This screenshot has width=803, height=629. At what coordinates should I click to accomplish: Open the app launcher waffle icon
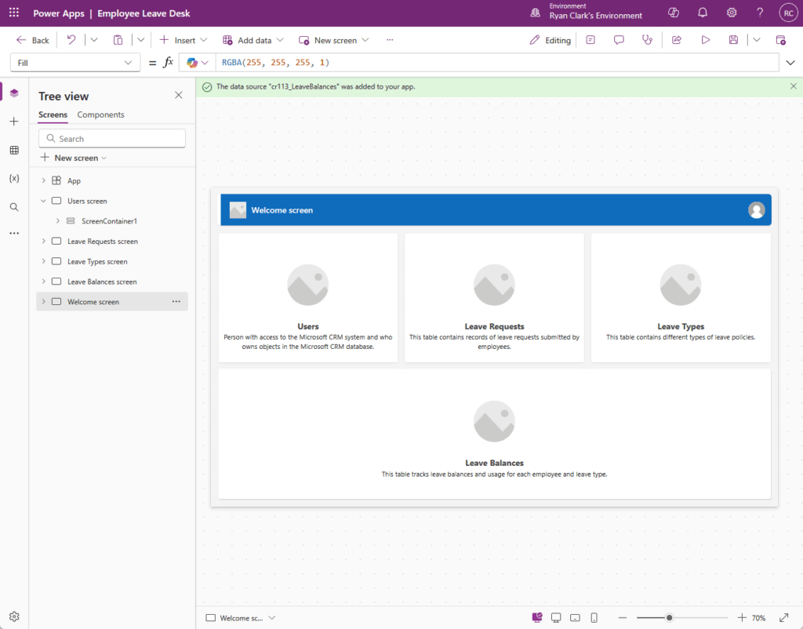coord(14,13)
